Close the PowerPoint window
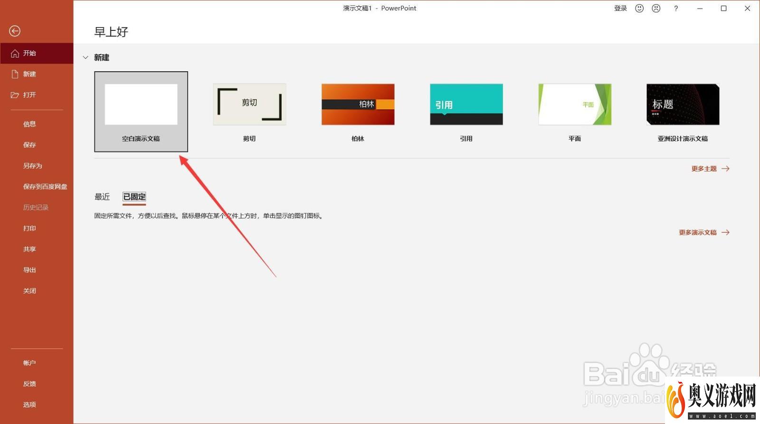 tap(747, 8)
